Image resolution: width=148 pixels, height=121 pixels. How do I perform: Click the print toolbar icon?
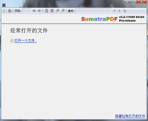[10, 11]
